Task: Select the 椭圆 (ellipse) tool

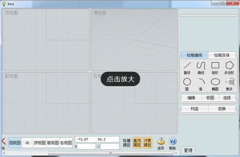Action: pos(215,84)
